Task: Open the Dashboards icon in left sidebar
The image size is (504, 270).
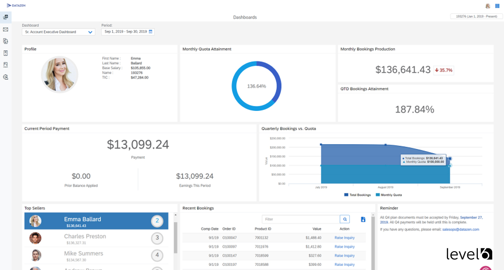Action: coord(5,17)
